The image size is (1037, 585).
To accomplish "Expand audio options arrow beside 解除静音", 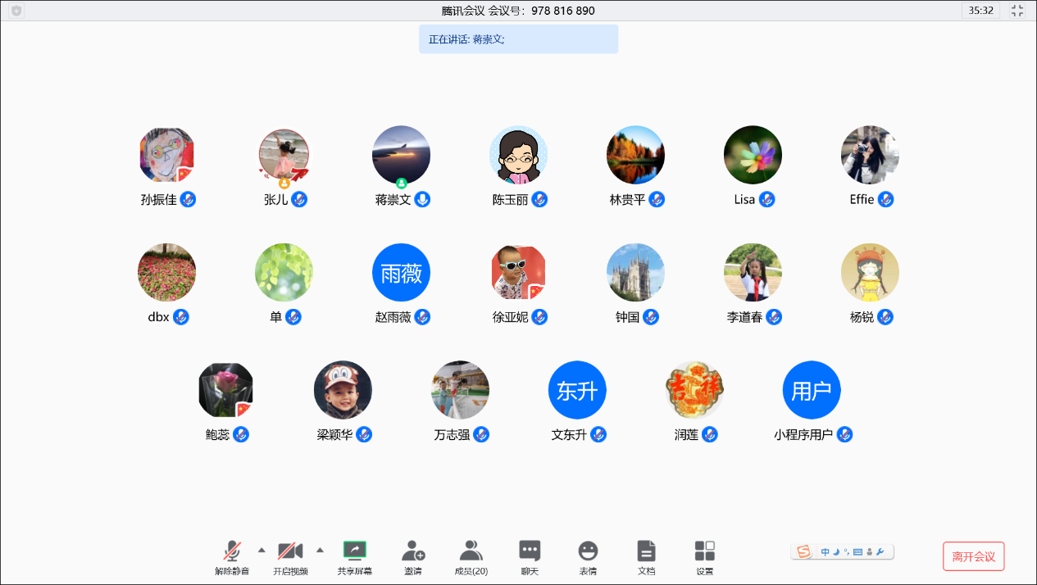I will click(x=262, y=550).
